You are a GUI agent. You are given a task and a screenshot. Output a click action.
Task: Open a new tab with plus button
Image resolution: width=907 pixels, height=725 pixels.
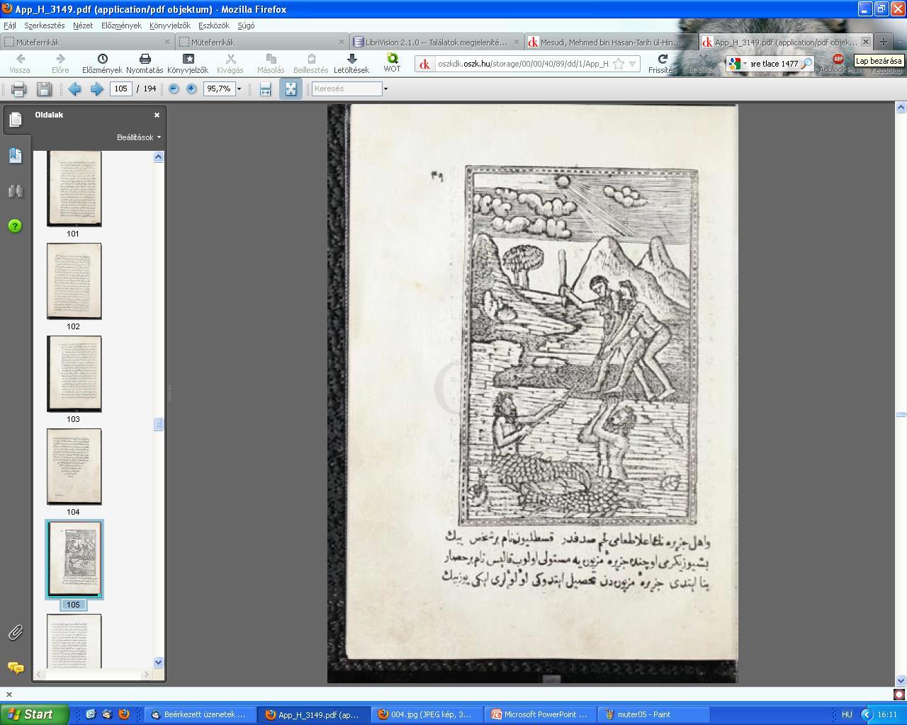tap(884, 42)
